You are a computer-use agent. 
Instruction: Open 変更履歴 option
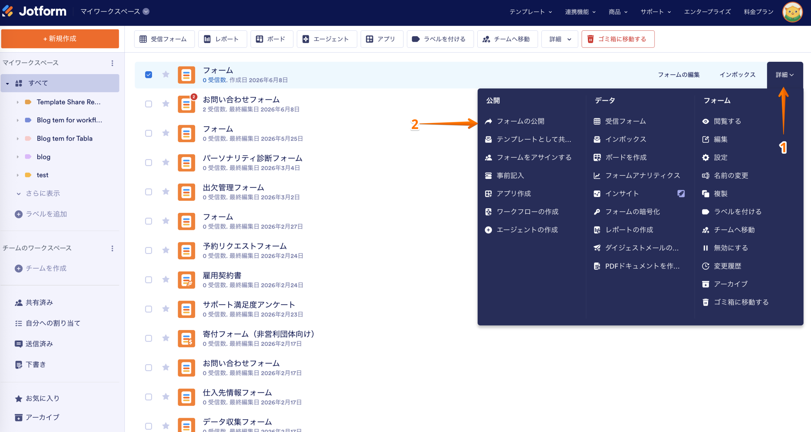click(722, 266)
